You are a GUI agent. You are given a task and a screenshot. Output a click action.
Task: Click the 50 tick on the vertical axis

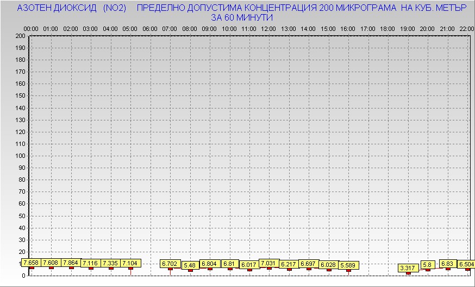[x=22, y=215]
